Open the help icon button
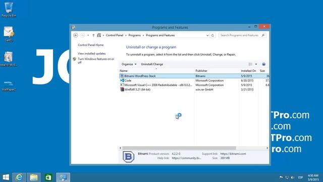This screenshot has width=323, height=182. 263,64
